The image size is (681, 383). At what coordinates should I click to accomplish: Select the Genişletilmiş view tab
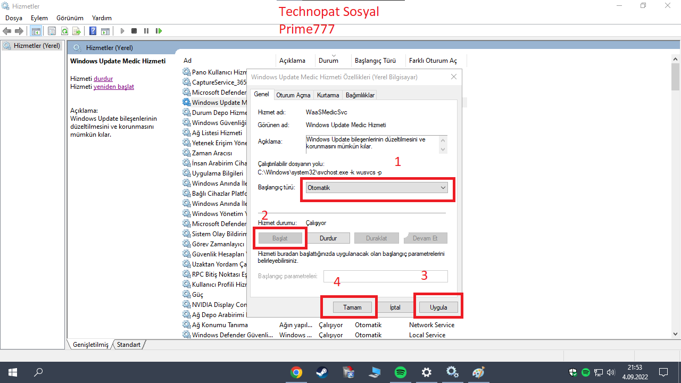(90, 345)
